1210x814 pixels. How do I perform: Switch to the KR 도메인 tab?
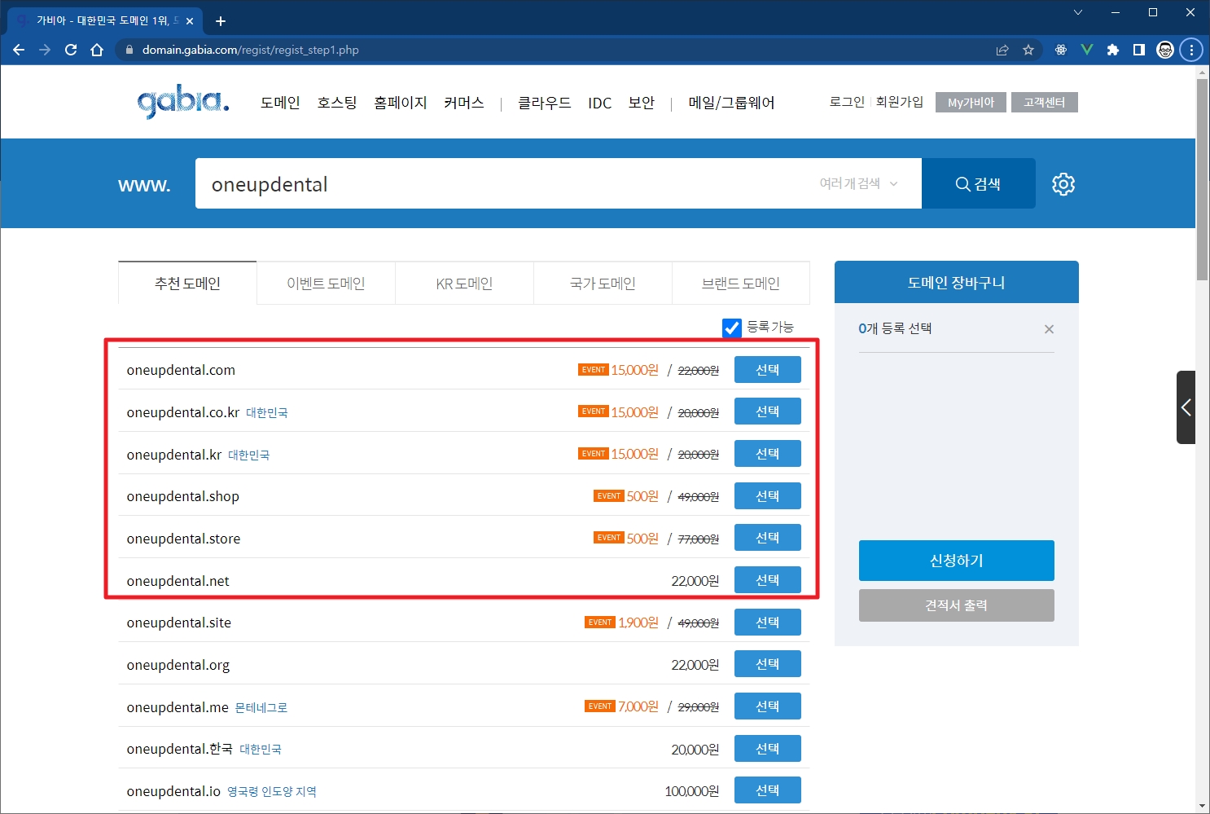click(x=464, y=284)
